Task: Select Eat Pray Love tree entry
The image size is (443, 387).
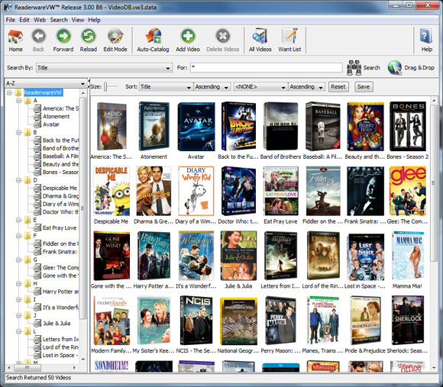Action: [x=60, y=227]
